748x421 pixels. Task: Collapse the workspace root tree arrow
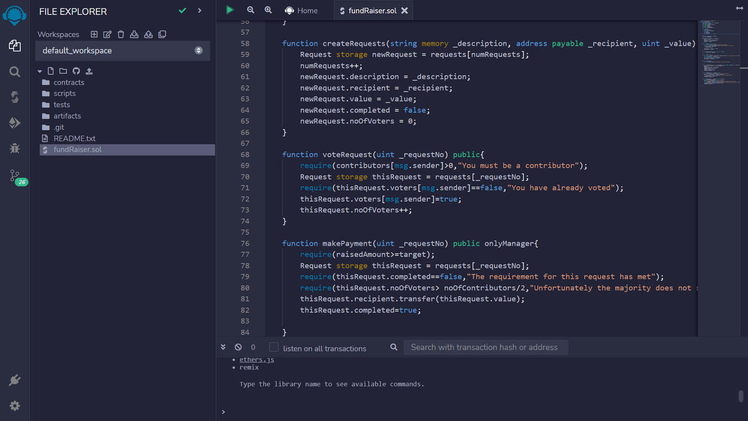[x=40, y=71]
